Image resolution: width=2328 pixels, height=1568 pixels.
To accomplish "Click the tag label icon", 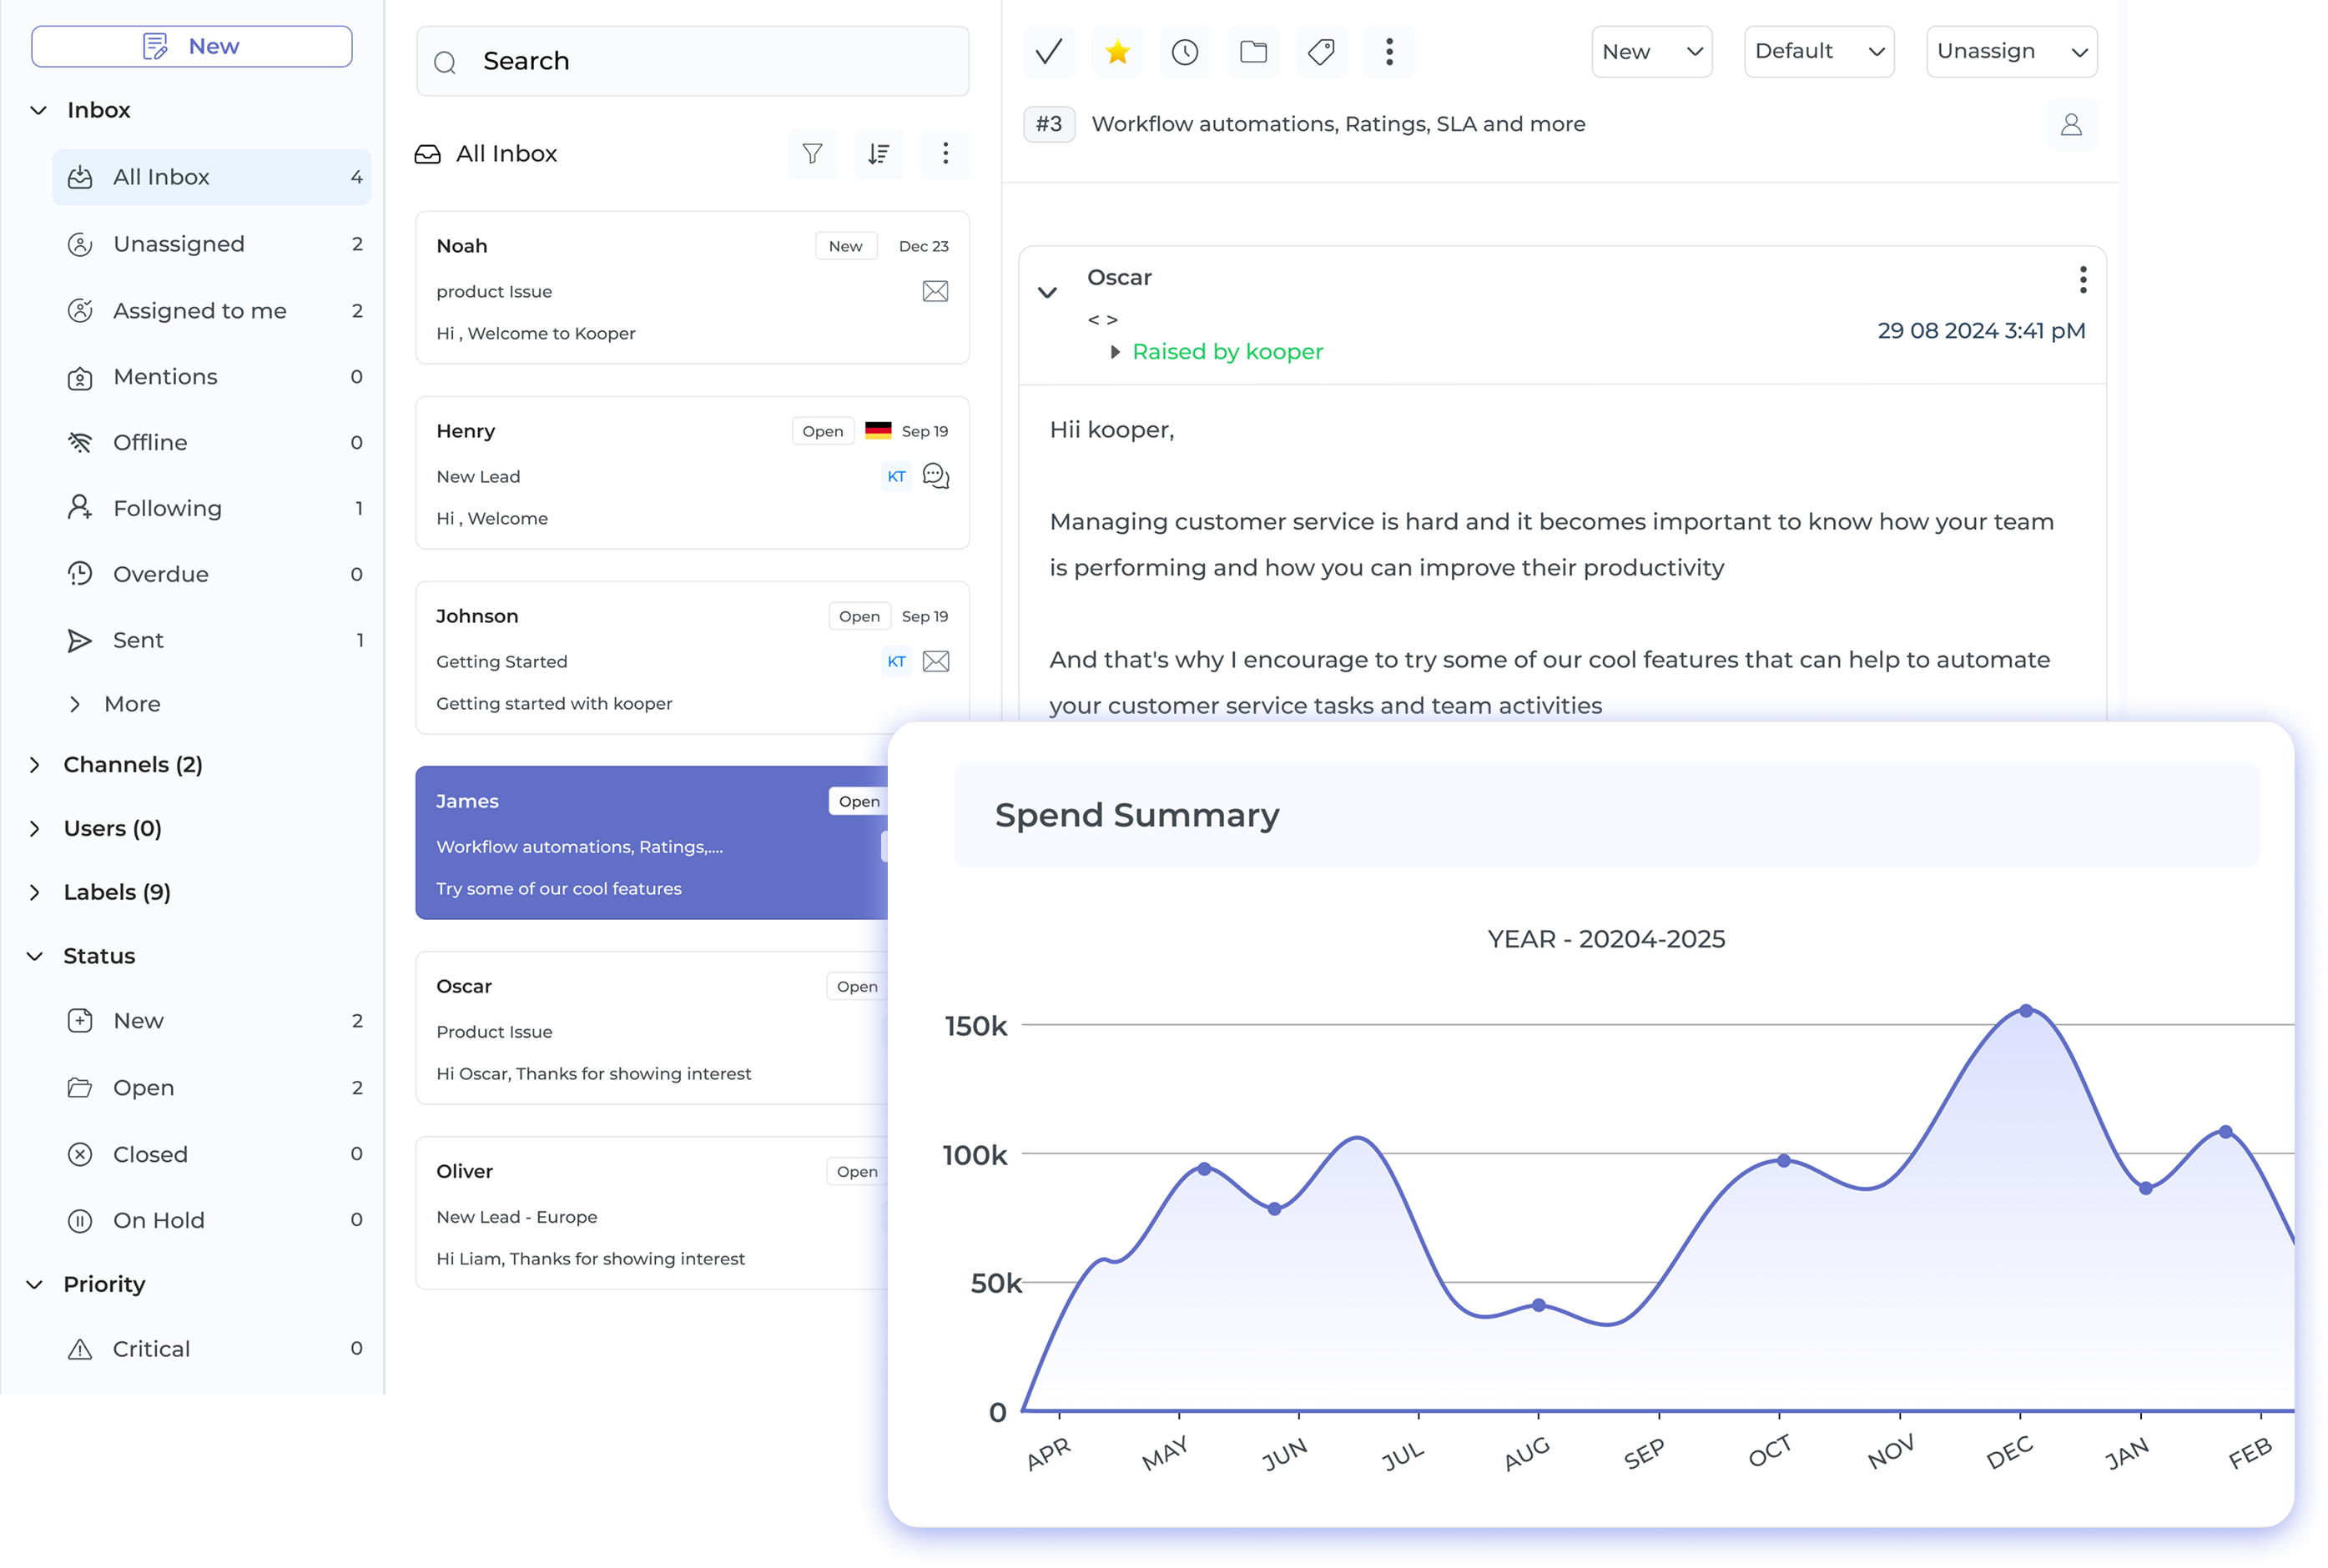I will 1321,51.
